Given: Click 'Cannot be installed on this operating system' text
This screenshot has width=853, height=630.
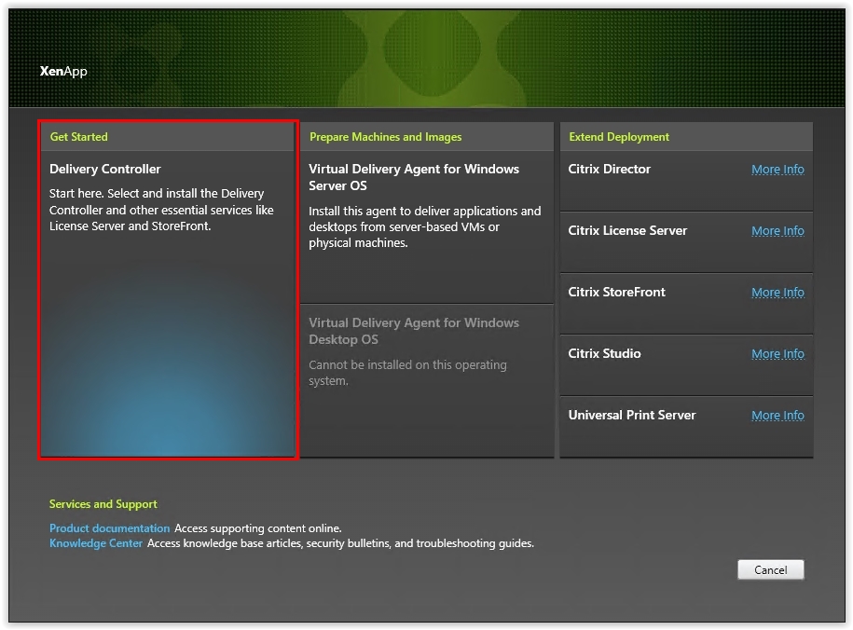Looking at the screenshot, I should click(x=407, y=373).
